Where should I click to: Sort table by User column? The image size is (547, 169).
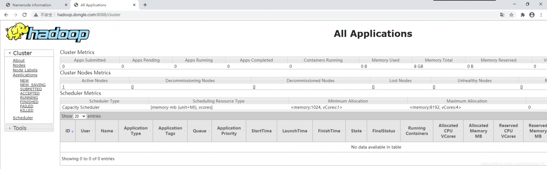(85, 131)
